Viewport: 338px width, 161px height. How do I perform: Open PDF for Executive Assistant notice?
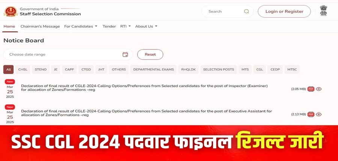point(311,114)
